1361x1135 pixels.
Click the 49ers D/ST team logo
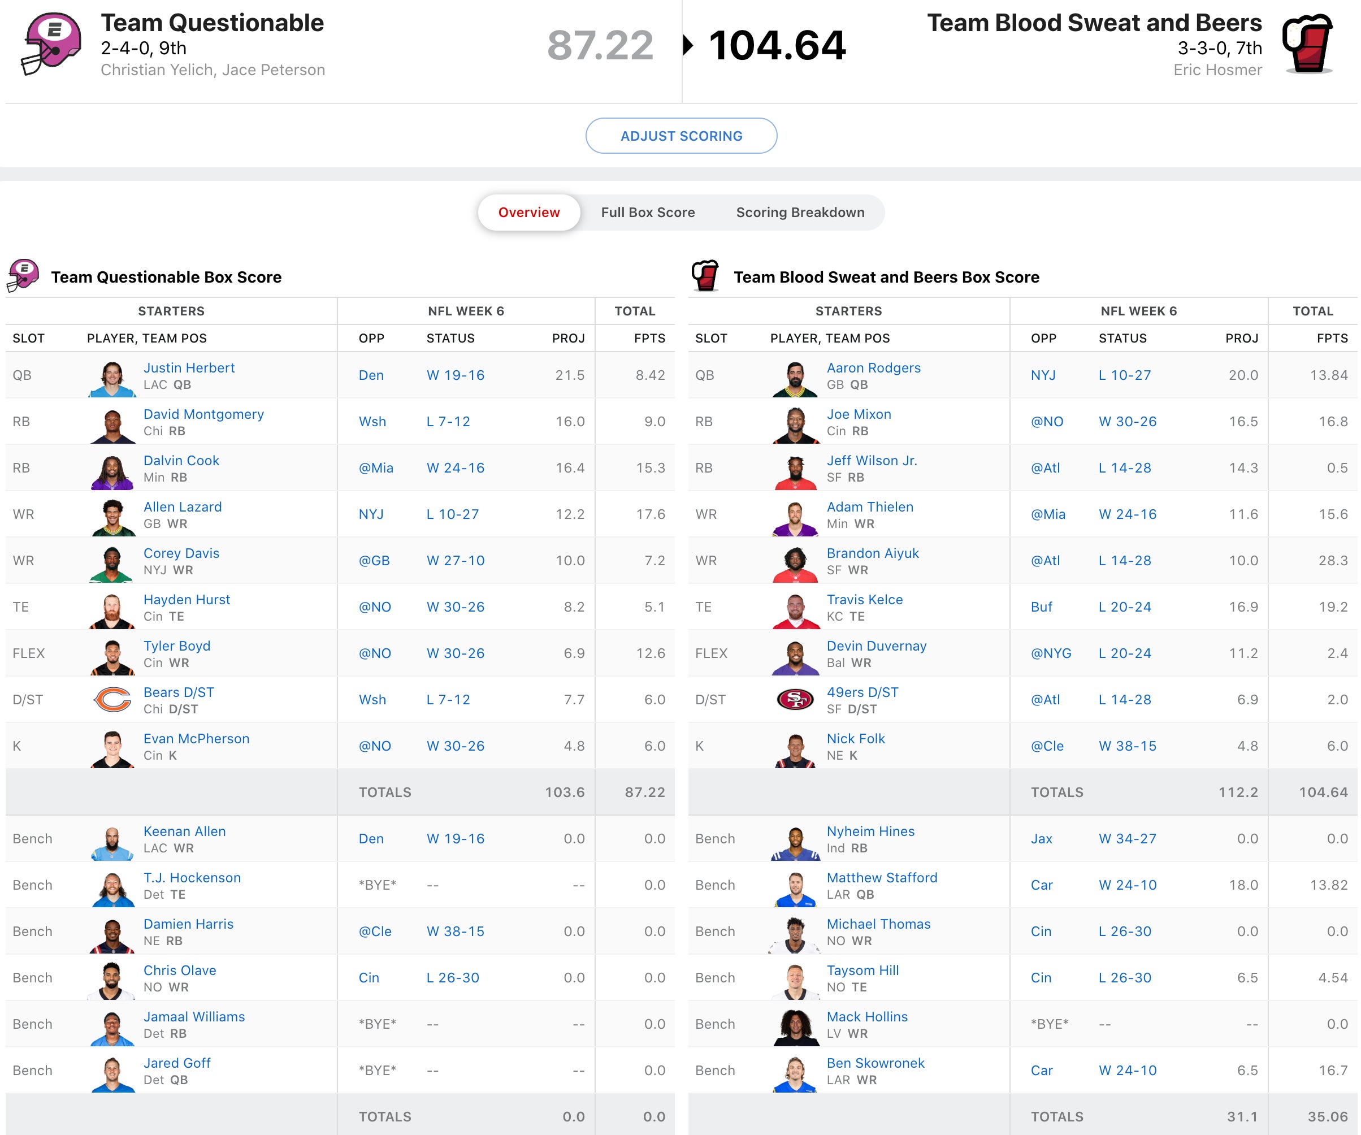pos(795,699)
